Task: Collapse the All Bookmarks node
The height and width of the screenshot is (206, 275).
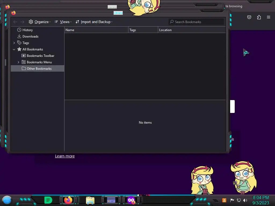Action: tap(14, 49)
